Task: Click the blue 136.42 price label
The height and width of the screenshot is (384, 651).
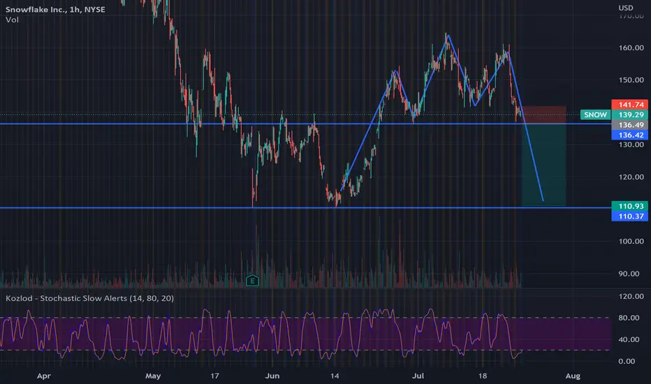Action: tap(629, 135)
